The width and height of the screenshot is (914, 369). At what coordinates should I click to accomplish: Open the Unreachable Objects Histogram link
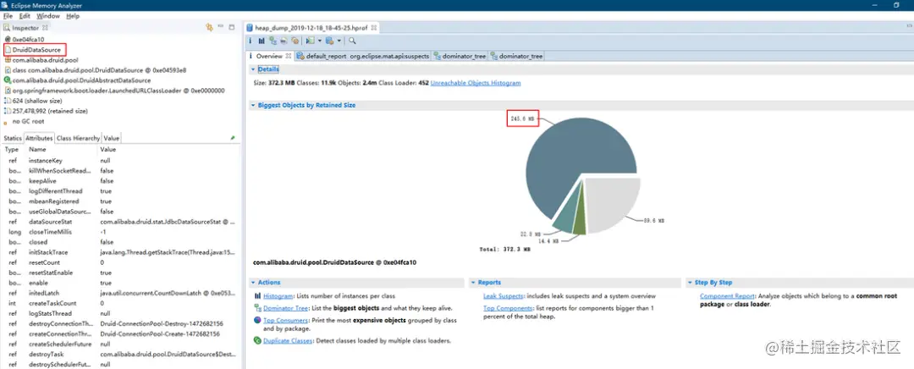pyautogui.click(x=476, y=83)
